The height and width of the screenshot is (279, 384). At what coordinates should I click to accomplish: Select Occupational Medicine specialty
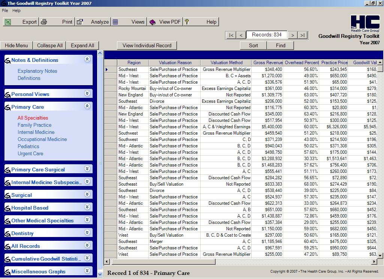[x=42, y=139]
